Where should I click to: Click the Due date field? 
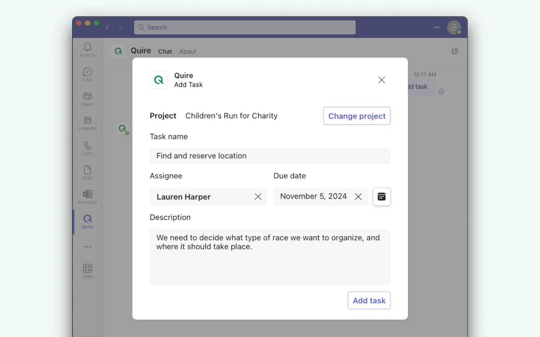321,196
